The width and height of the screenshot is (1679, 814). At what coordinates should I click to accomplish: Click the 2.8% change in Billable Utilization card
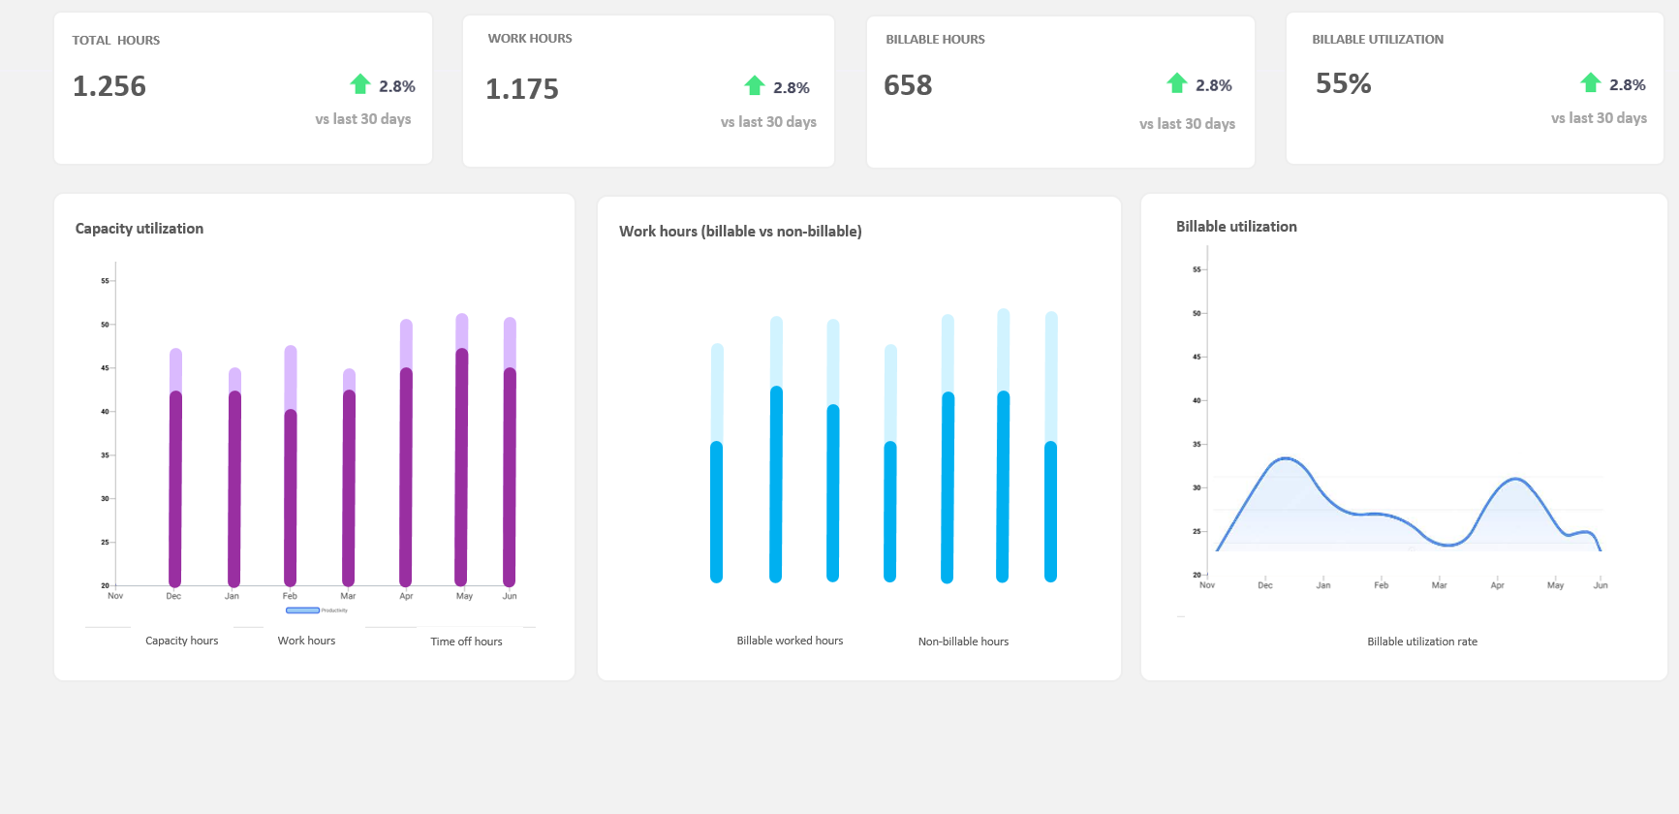coord(1628,84)
